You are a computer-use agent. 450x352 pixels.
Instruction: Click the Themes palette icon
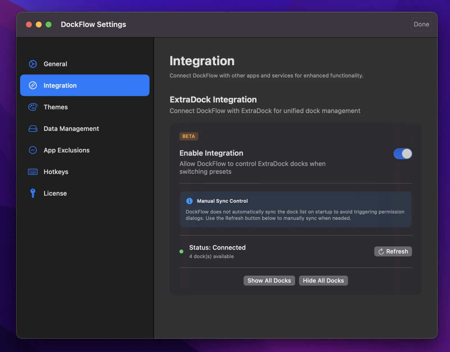[x=33, y=107]
